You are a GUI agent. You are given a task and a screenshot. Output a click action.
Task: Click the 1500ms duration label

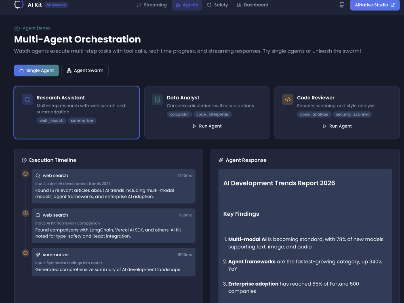coord(185,255)
